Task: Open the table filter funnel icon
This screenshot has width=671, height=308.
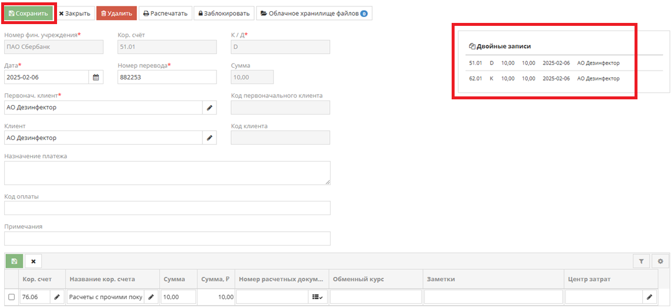Action: [641, 262]
